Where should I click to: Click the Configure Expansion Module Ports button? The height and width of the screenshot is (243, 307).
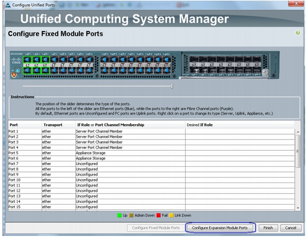(x=220, y=228)
